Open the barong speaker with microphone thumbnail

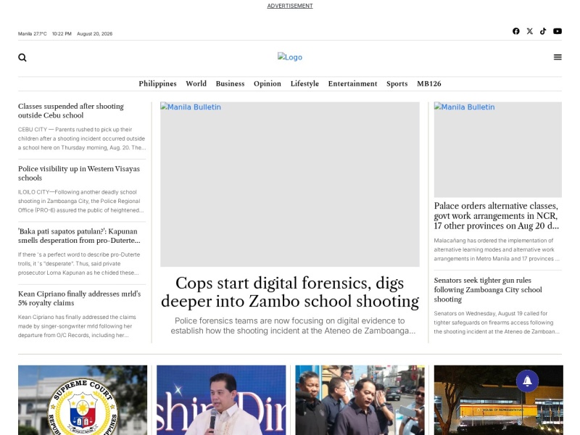[x=221, y=400]
